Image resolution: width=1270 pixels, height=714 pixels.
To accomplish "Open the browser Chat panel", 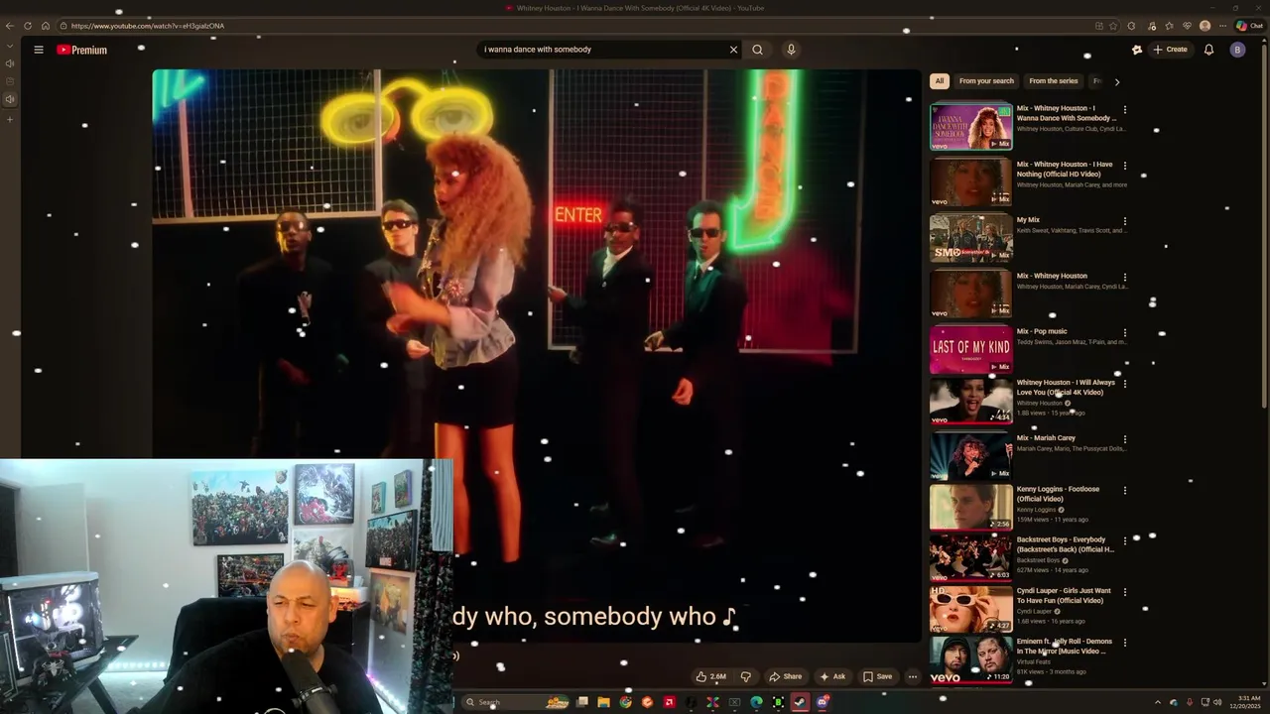I will click(x=1249, y=26).
